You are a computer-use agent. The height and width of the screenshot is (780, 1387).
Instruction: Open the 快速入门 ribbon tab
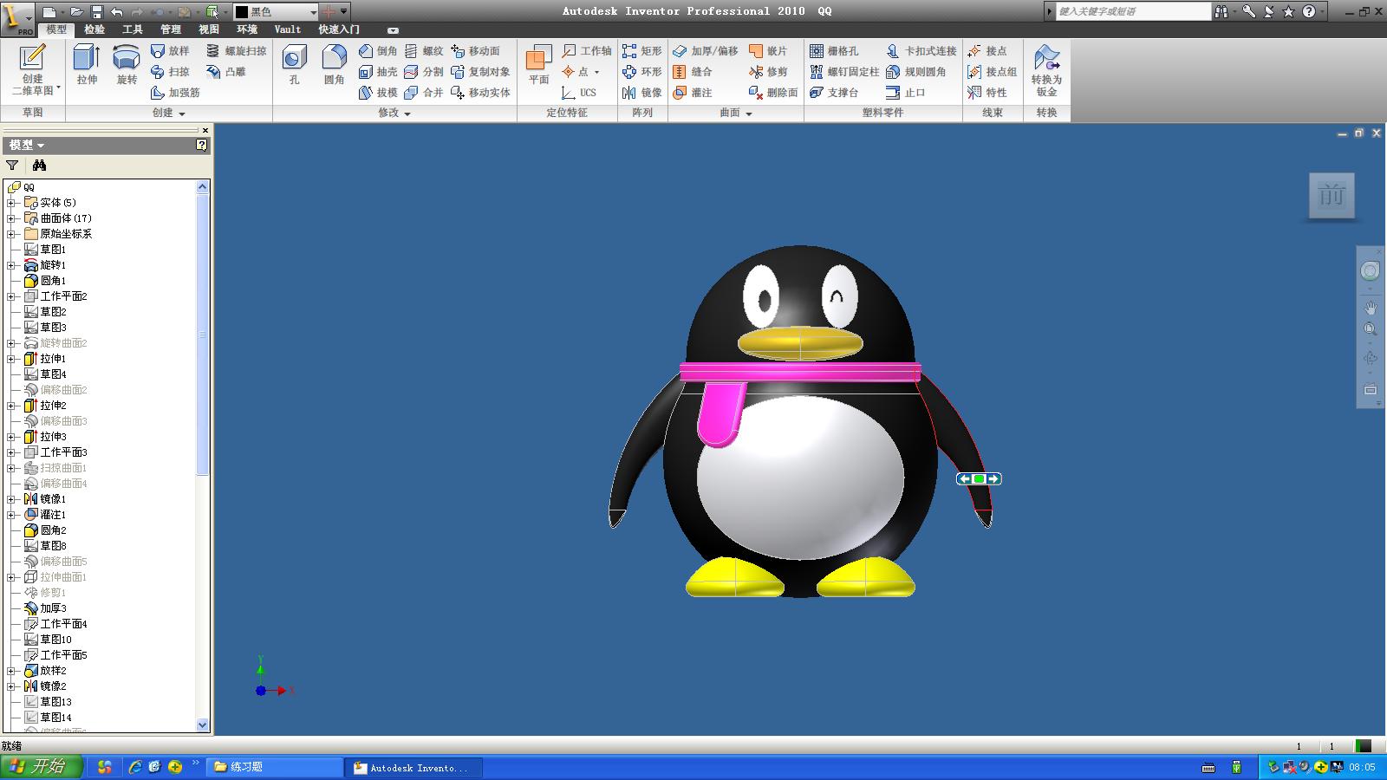point(338,29)
